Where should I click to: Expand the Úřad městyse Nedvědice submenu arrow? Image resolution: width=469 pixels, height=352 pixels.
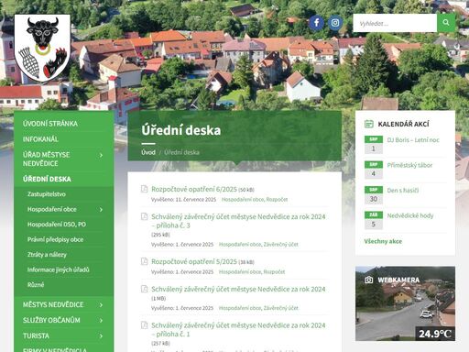pyautogui.click(x=101, y=155)
